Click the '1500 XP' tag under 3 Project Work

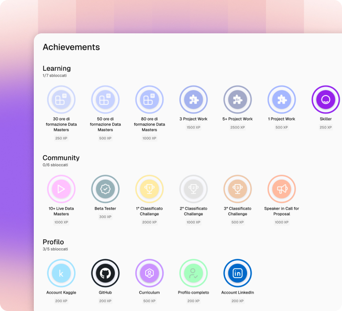pos(193,127)
